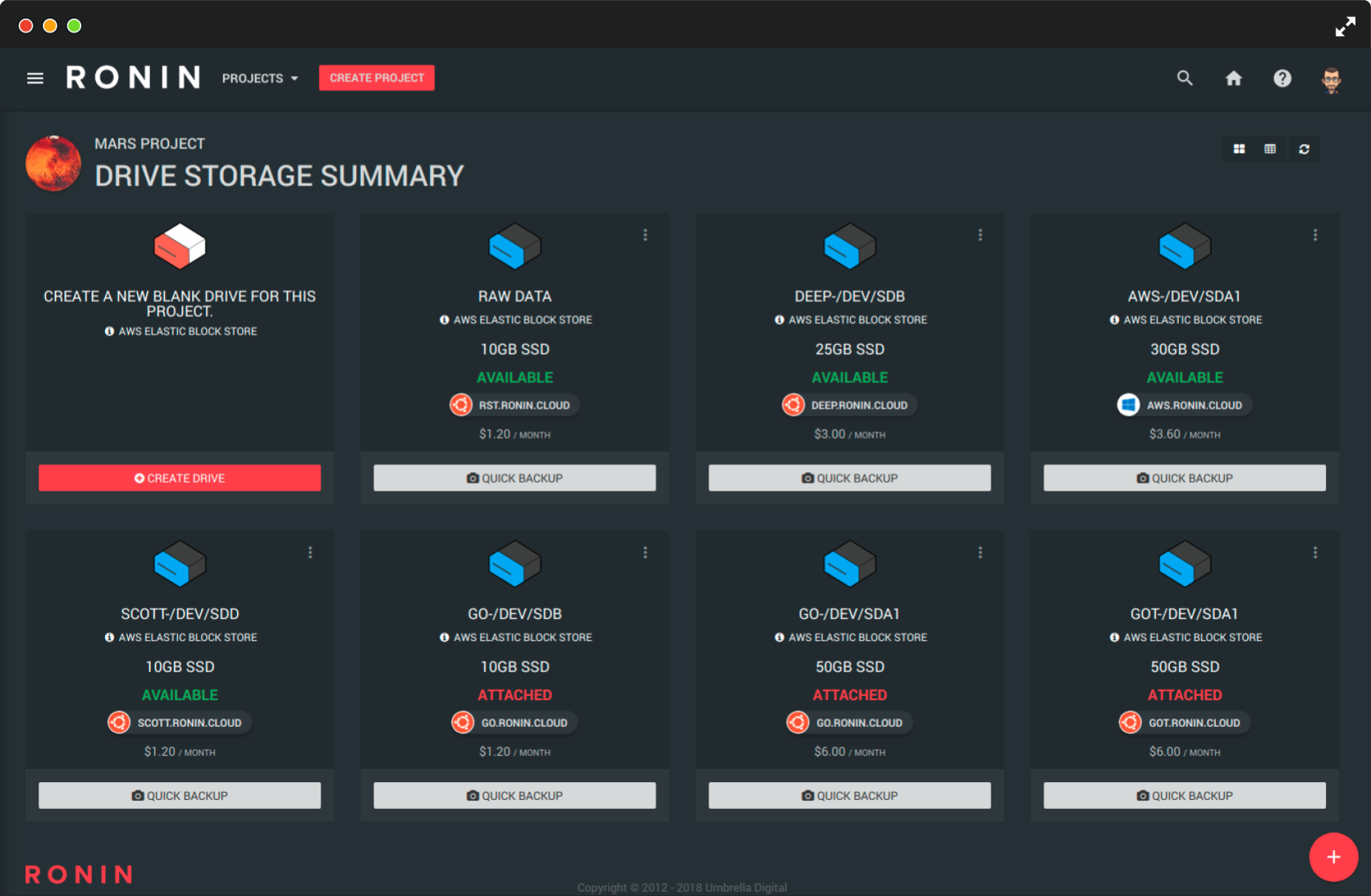Open three-dot menu for GOT-/DEV/SDA1 drive
1371x896 pixels.
1315,553
